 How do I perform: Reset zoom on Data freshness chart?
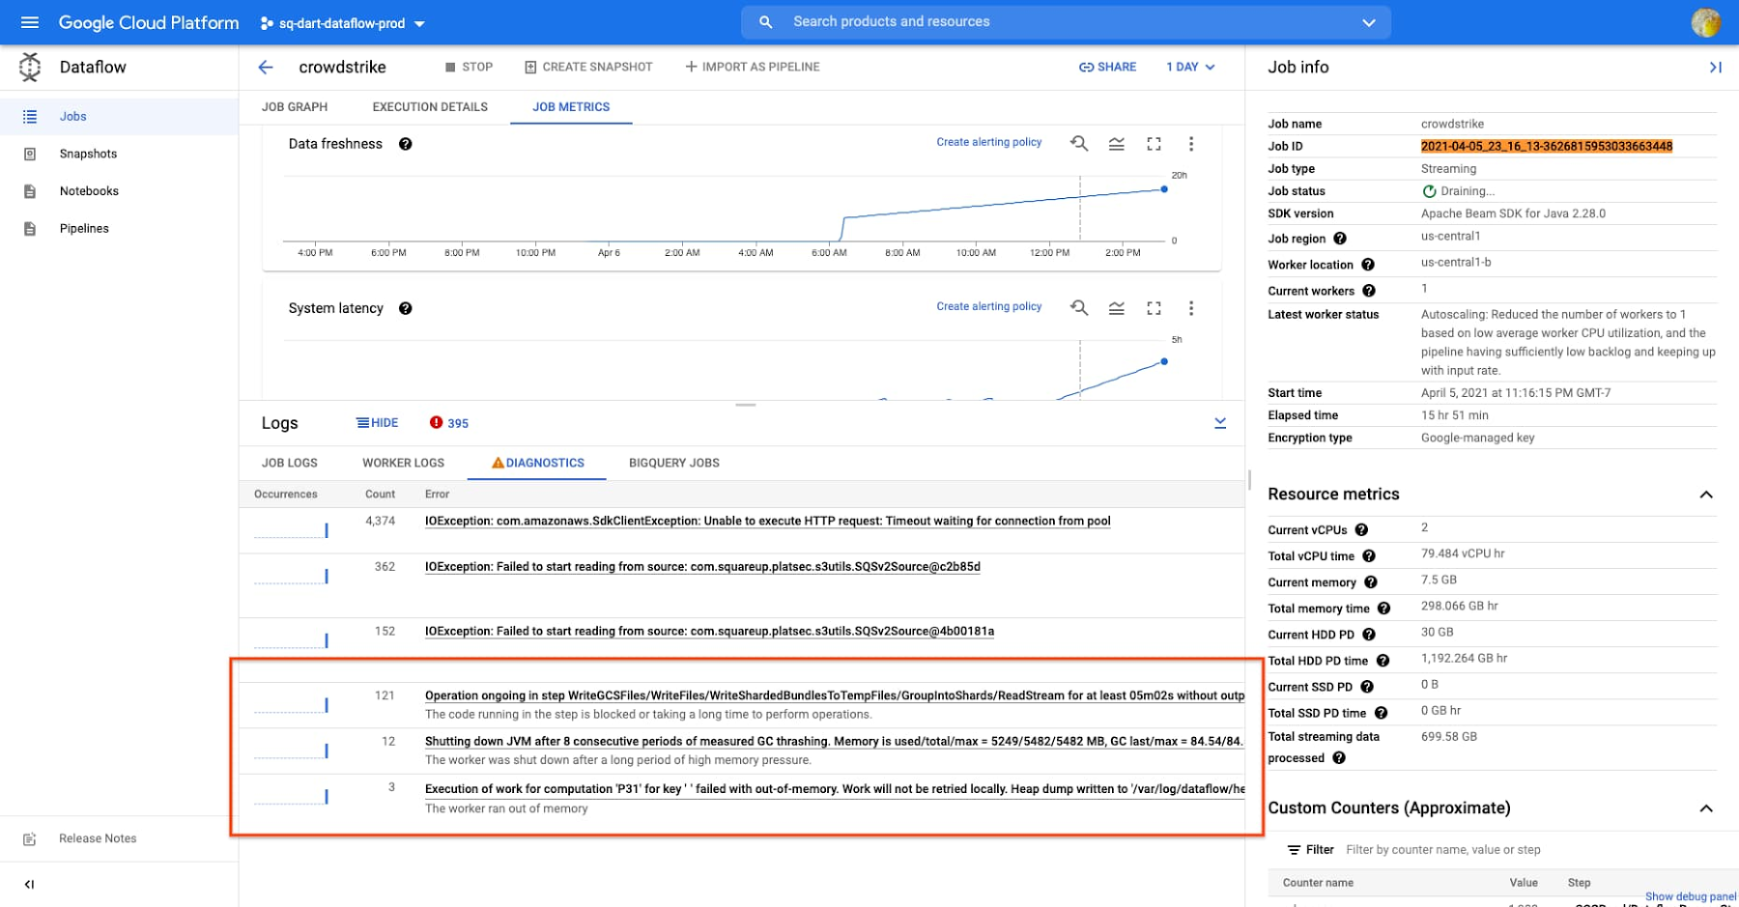1079,143
